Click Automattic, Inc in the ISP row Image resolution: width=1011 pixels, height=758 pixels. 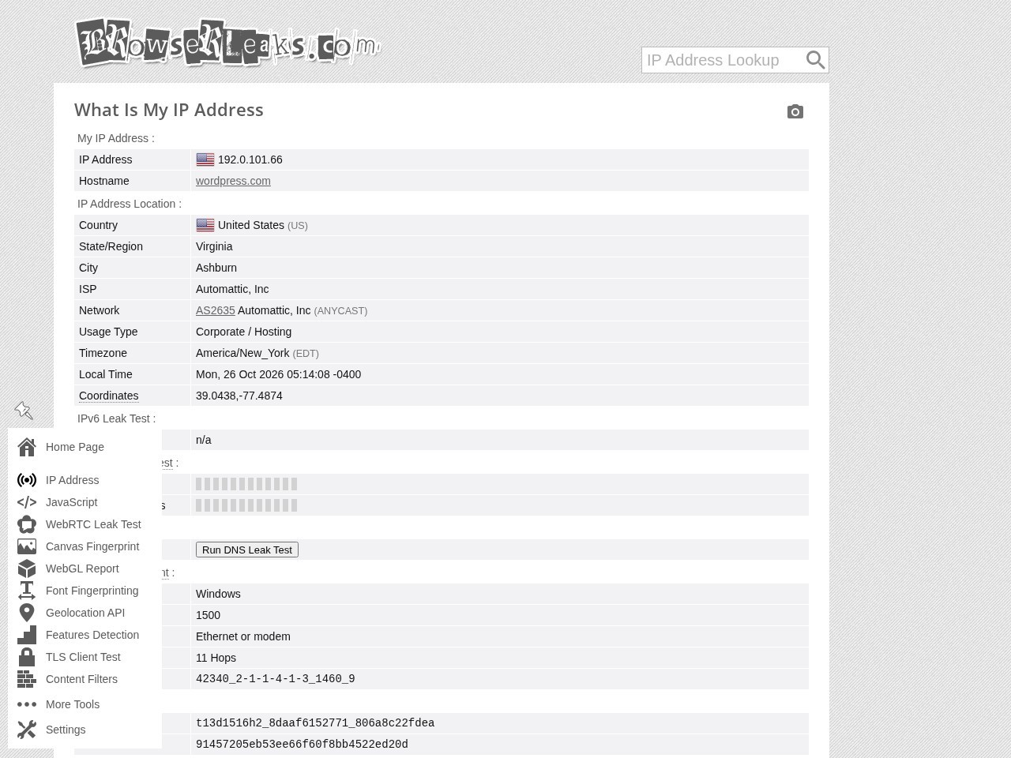pos(232,289)
